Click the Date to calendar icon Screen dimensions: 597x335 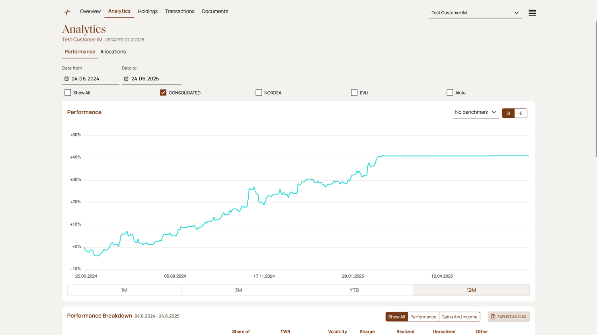tap(126, 79)
